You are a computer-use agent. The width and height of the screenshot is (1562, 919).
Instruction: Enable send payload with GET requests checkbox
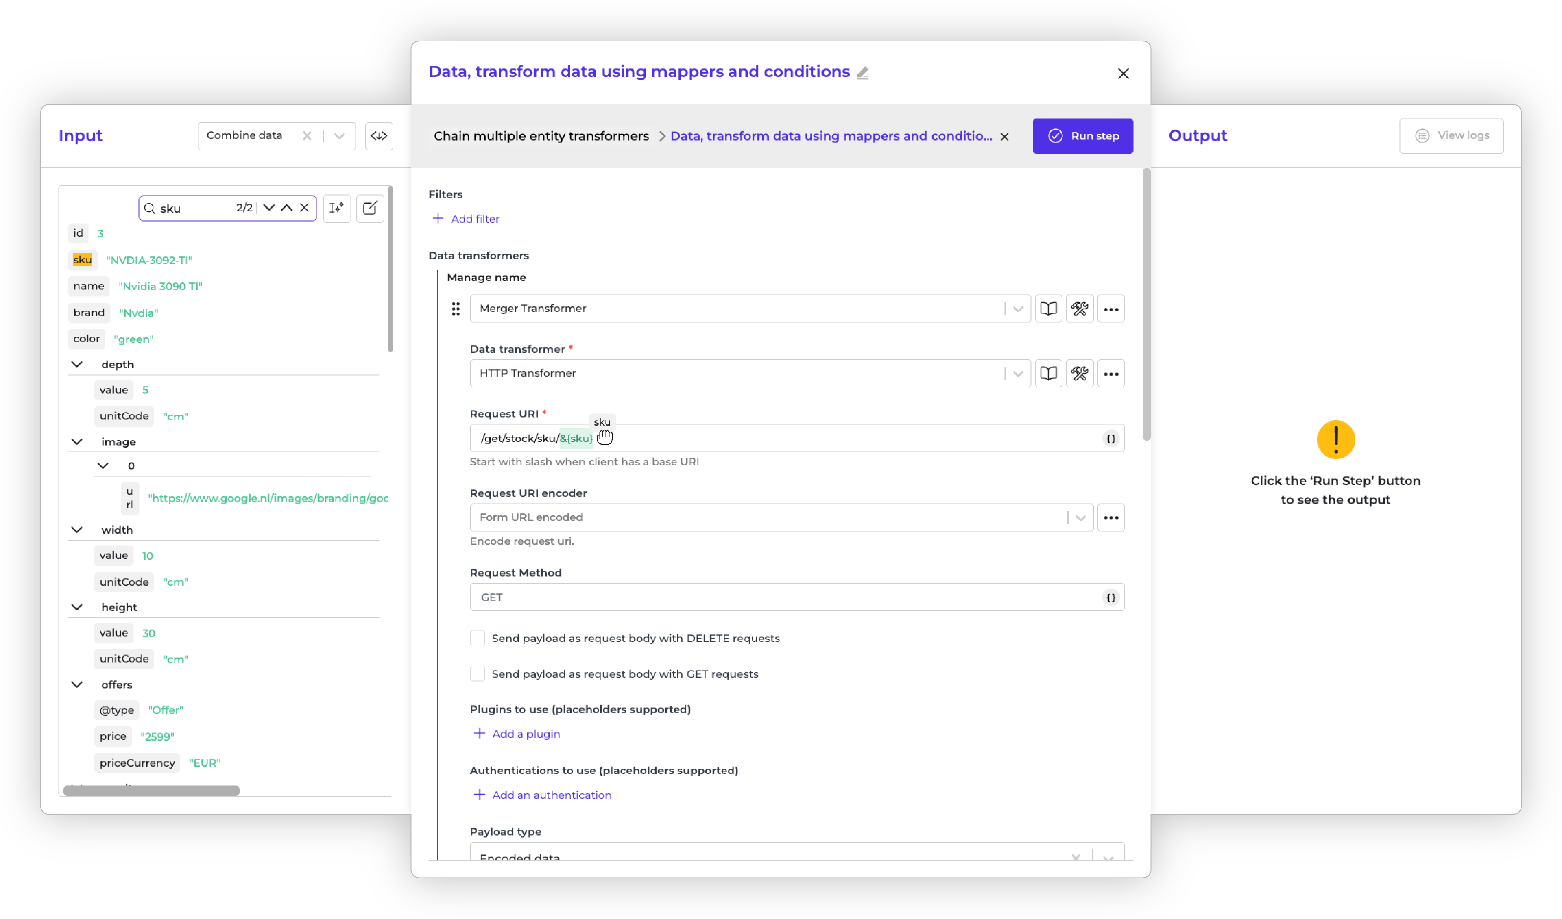[477, 674]
